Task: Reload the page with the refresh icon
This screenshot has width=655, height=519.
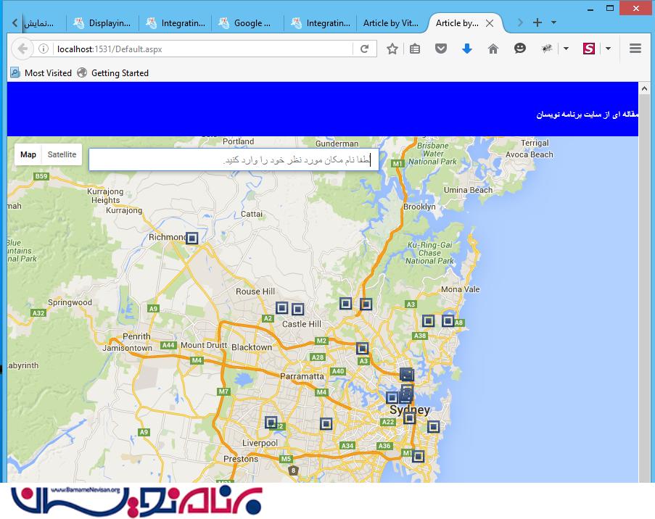Action: [x=364, y=49]
